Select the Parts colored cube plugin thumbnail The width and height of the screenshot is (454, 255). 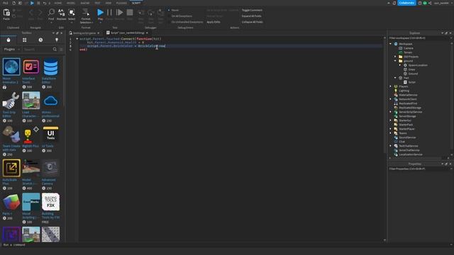[11, 202]
